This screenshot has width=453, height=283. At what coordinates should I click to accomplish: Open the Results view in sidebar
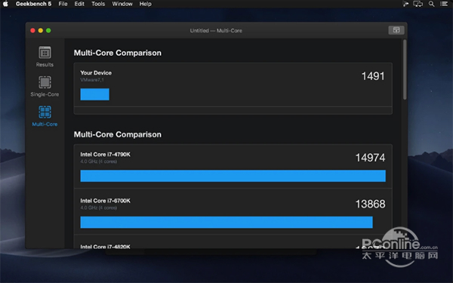tap(45, 57)
